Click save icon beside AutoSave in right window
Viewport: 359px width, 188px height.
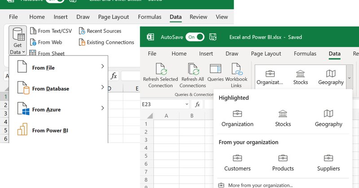(x=213, y=37)
